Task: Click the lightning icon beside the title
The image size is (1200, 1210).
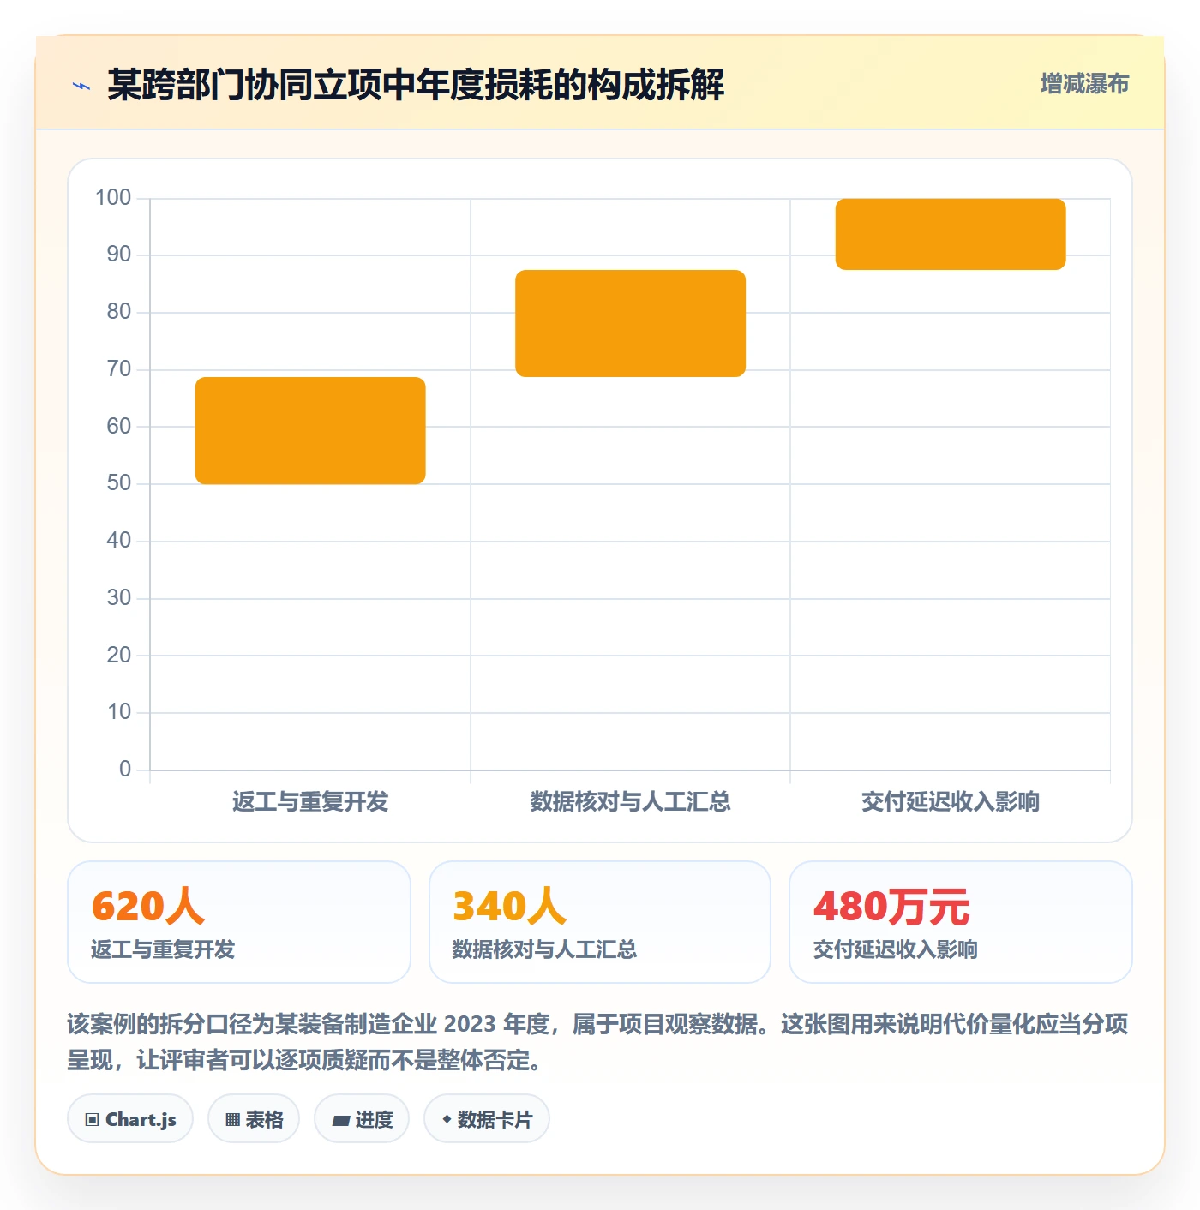Action: (x=81, y=86)
